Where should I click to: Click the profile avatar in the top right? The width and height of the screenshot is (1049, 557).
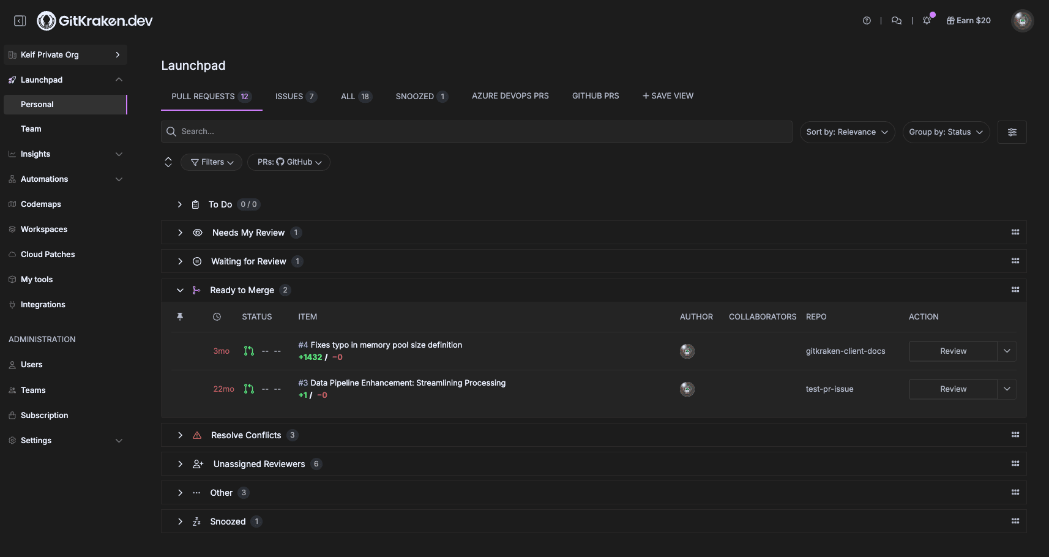pos(1022,20)
